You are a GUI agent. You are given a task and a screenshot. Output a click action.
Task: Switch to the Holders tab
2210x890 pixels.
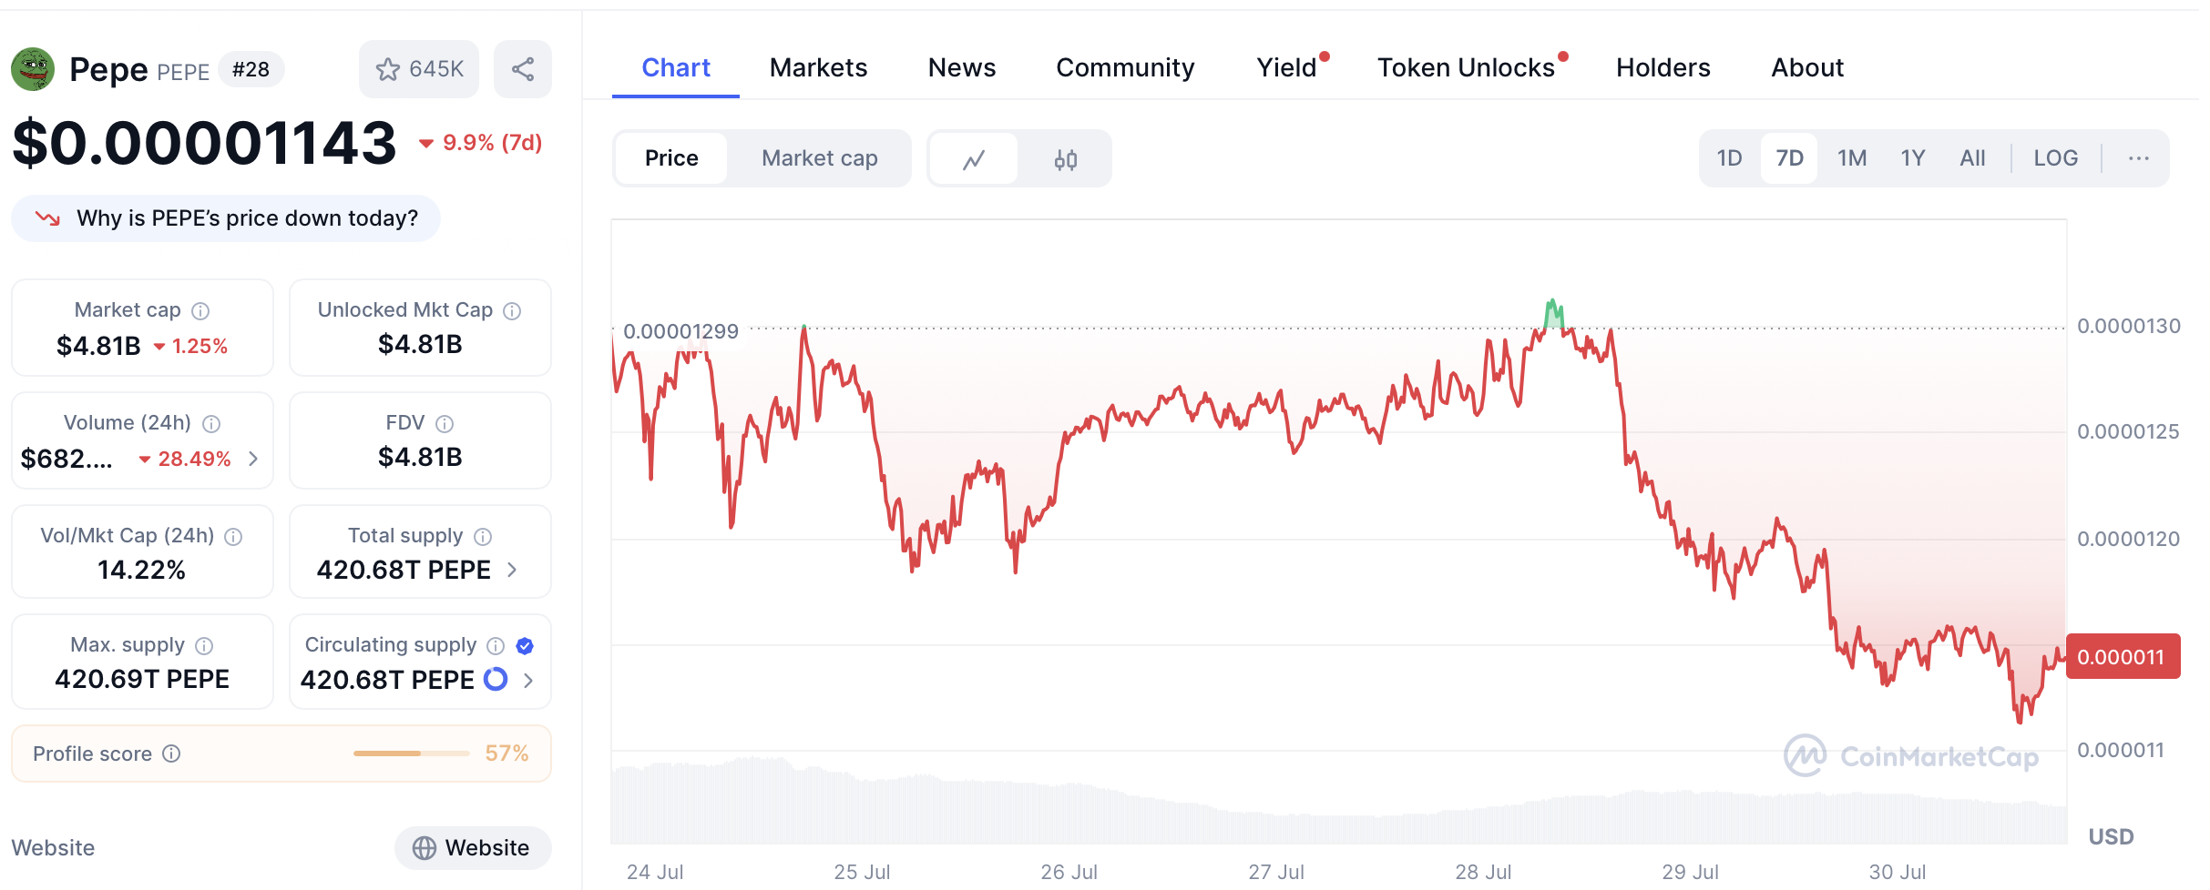1663,67
